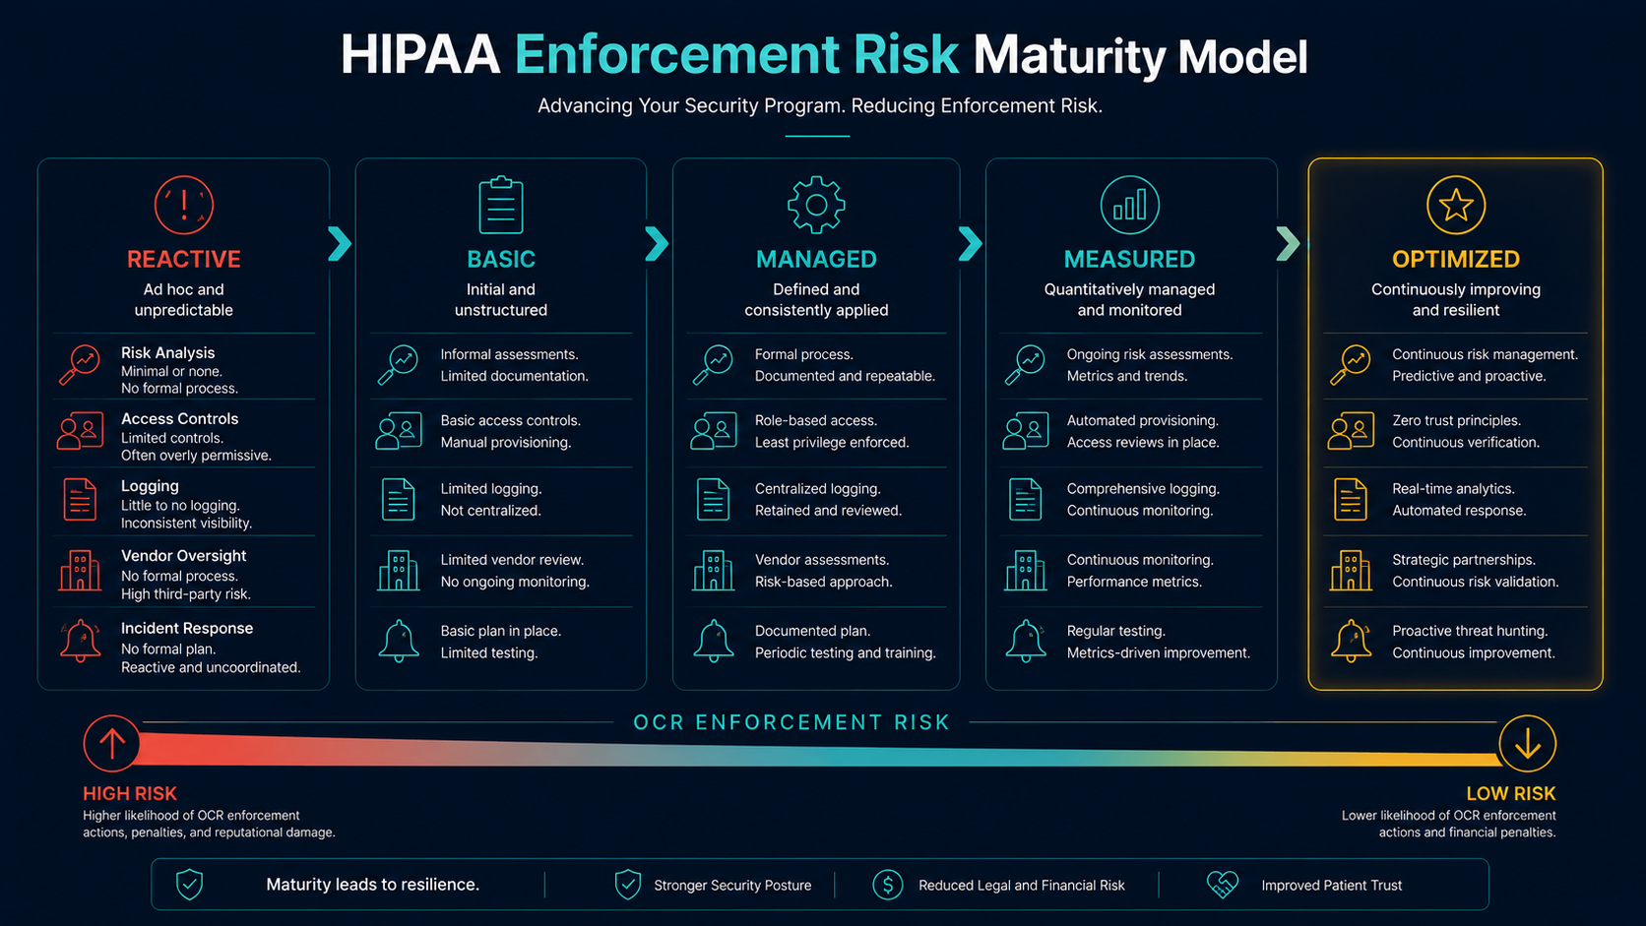Click the 'Maturity leads to resilience.' text

373,885
